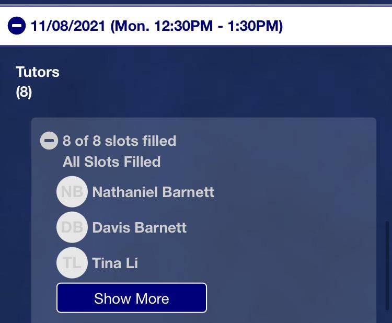This screenshot has width=392, height=323.
Task: Click the "All Slots Filled" status text
Action: (x=111, y=161)
